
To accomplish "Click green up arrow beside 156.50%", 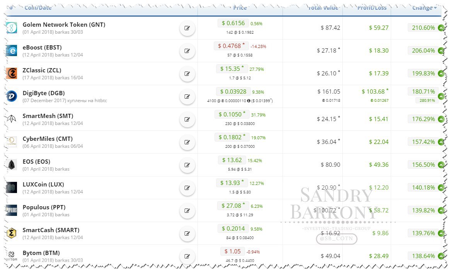I will point(441,165).
